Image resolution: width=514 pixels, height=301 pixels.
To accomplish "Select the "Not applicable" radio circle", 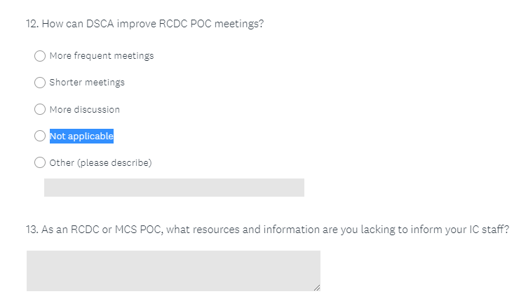I will tap(40, 136).
